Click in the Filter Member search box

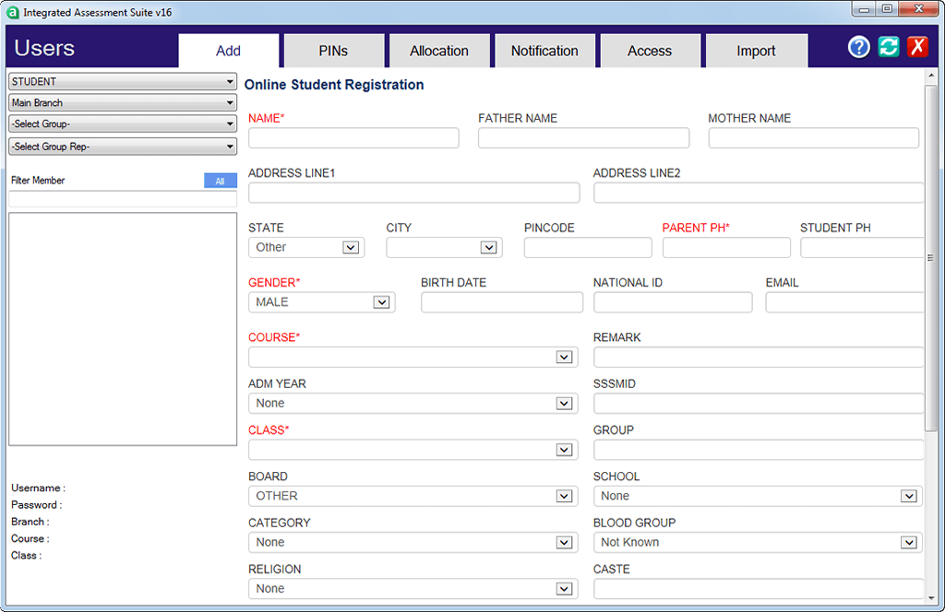[x=123, y=198]
